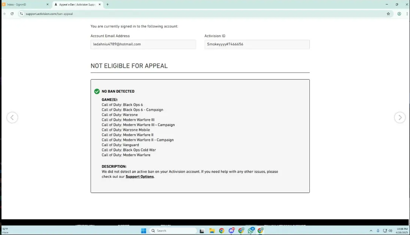Reload the page with the refresh icon
This screenshot has height=235, width=410.
point(12,14)
